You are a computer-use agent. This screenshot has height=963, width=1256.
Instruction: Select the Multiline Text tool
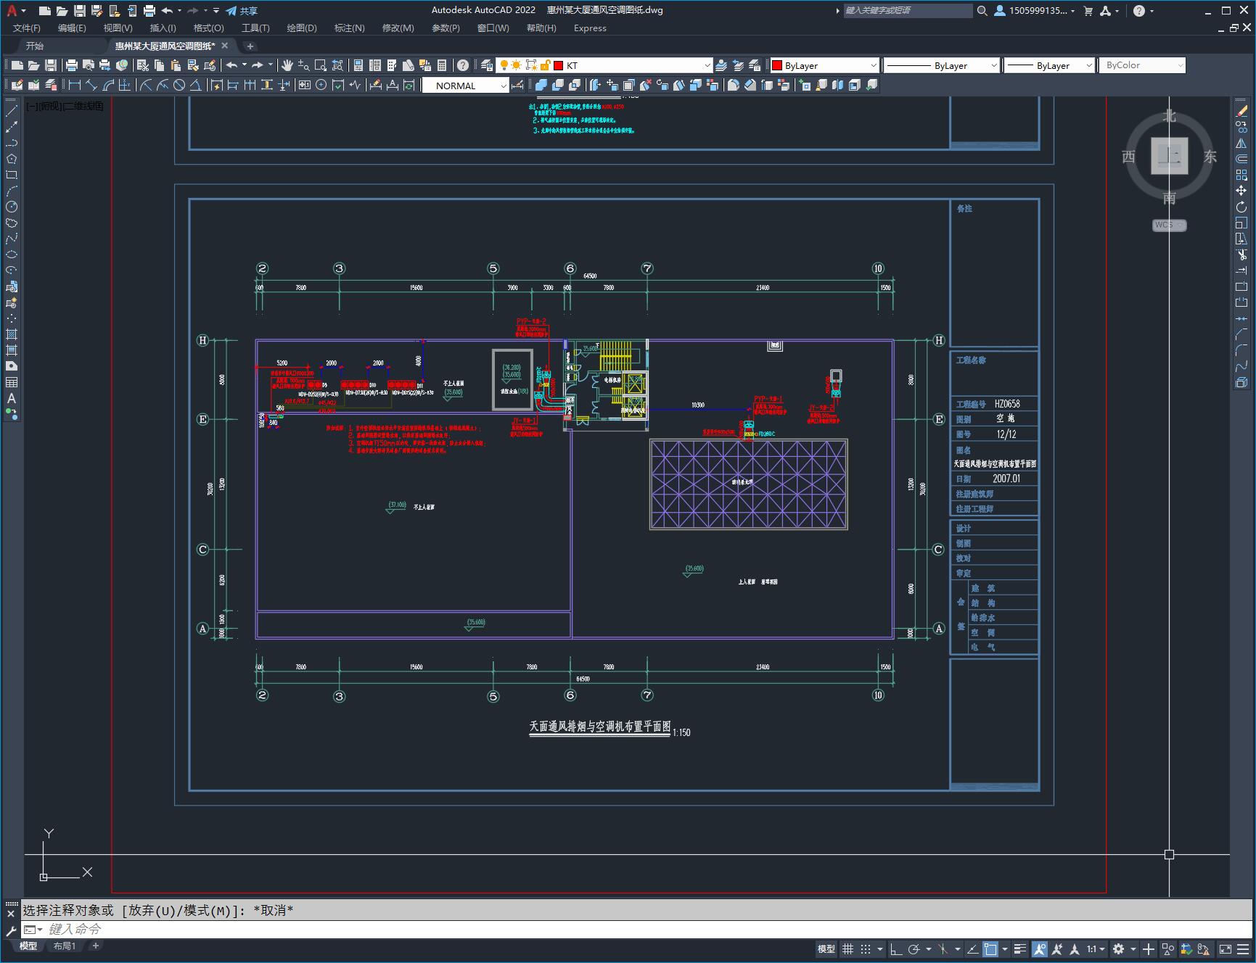tap(12, 398)
